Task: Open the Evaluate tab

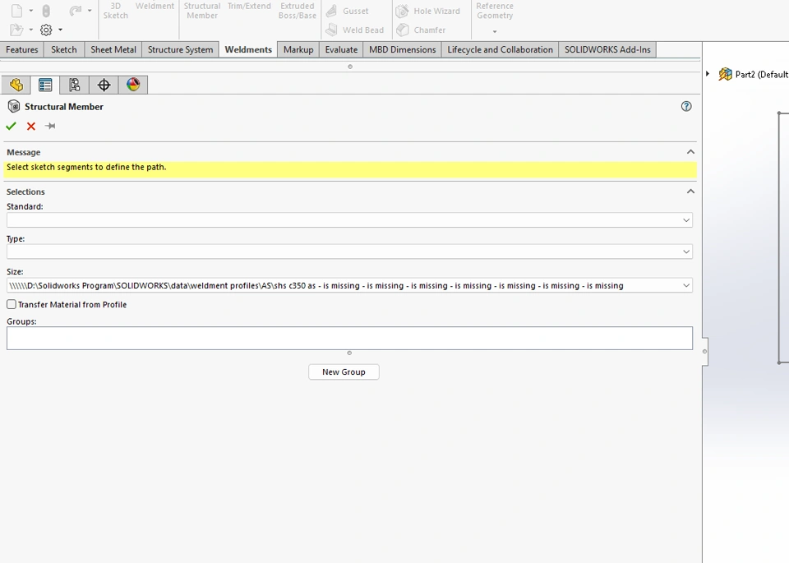Action: pos(341,49)
